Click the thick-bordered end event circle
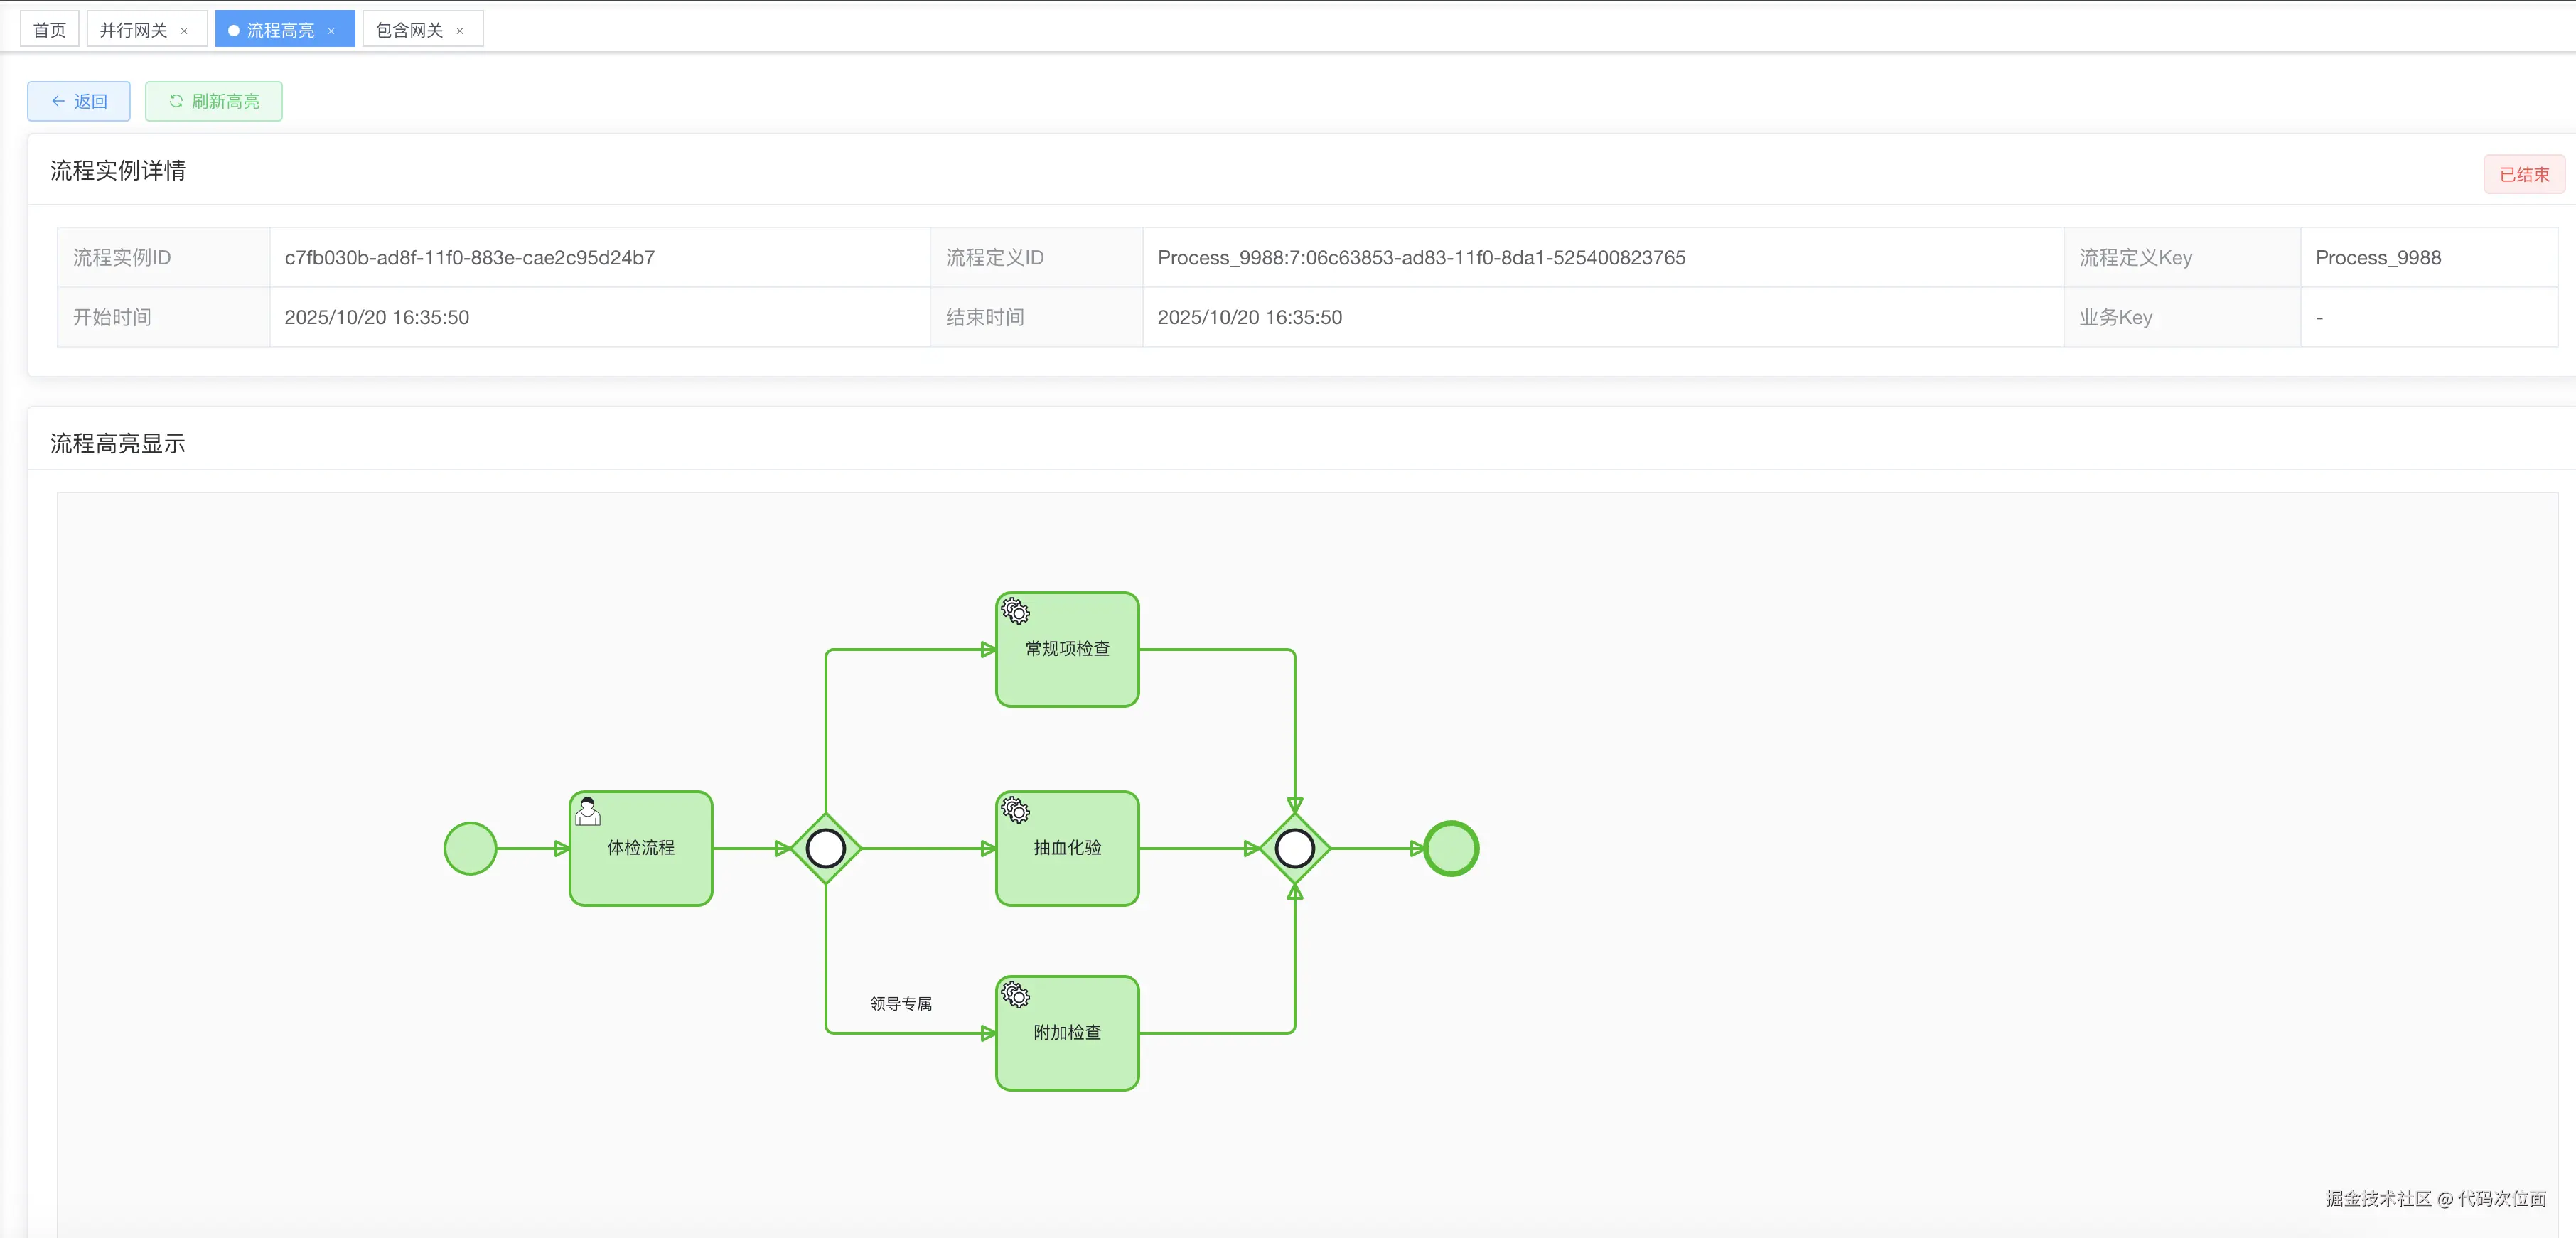The width and height of the screenshot is (2576, 1238). pos(1451,848)
